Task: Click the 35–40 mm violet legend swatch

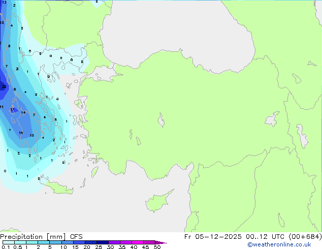Action: tap(125, 242)
